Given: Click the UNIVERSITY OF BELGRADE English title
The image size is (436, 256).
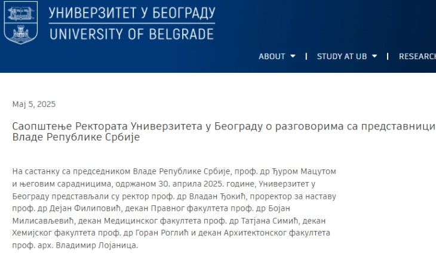Looking at the screenshot, I should pyautogui.click(x=132, y=34).
